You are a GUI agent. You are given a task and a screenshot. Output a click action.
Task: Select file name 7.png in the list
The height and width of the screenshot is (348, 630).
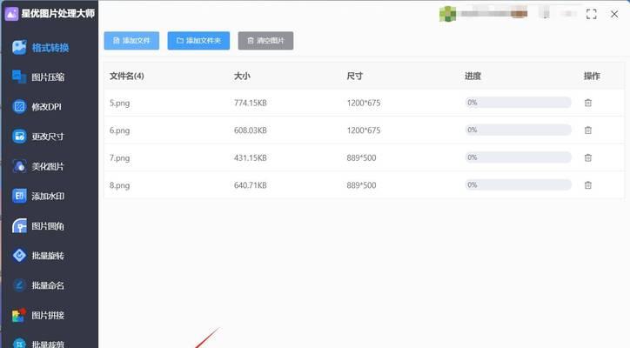pyautogui.click(x=120, y=158)
